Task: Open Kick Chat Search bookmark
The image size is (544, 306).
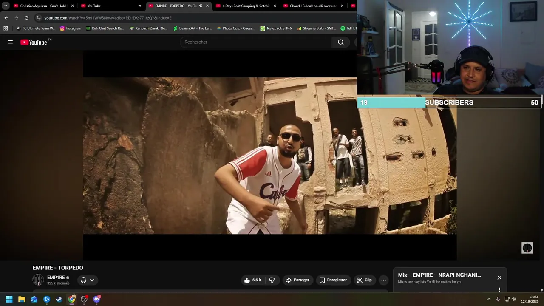Action: pos(105,28)
